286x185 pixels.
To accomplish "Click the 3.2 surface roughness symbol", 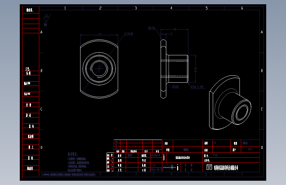I will point(47,18).
